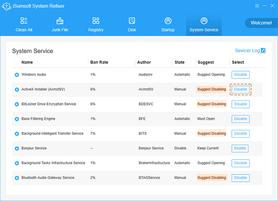This screenshot has width=278, height=201.
Task: Disable Background Intelligent Transfer Service
Action: point(240,134)
